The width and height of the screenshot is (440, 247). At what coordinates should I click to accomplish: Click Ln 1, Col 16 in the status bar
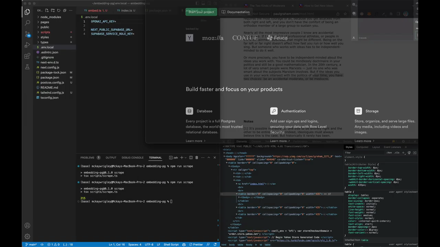pyautogui.click(x=117, y=245)
